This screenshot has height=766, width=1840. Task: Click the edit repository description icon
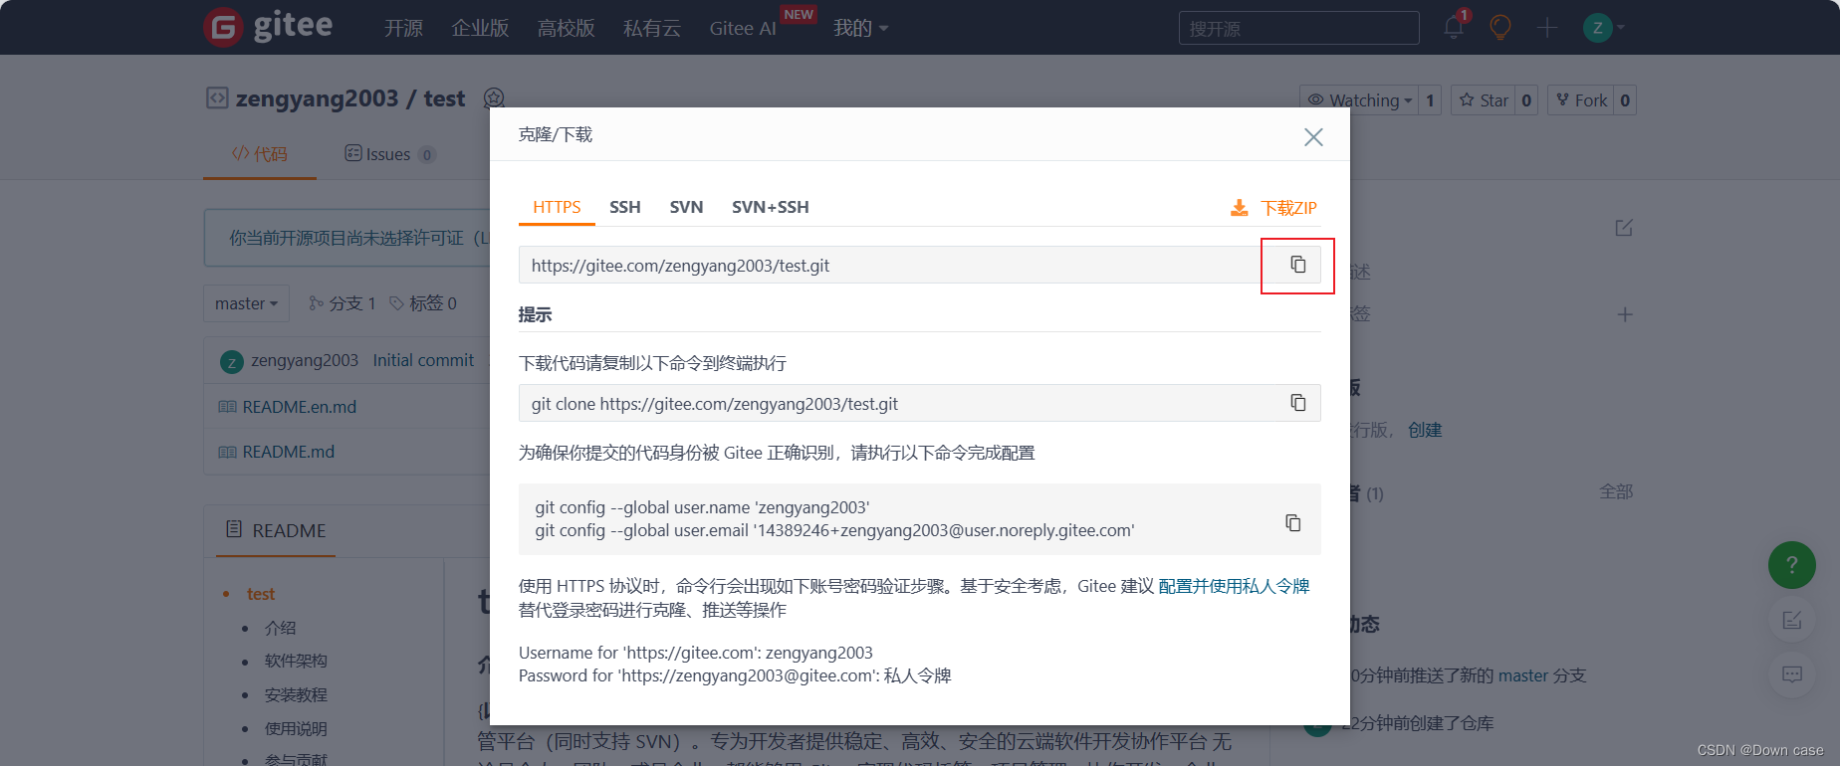(1624, 228)
